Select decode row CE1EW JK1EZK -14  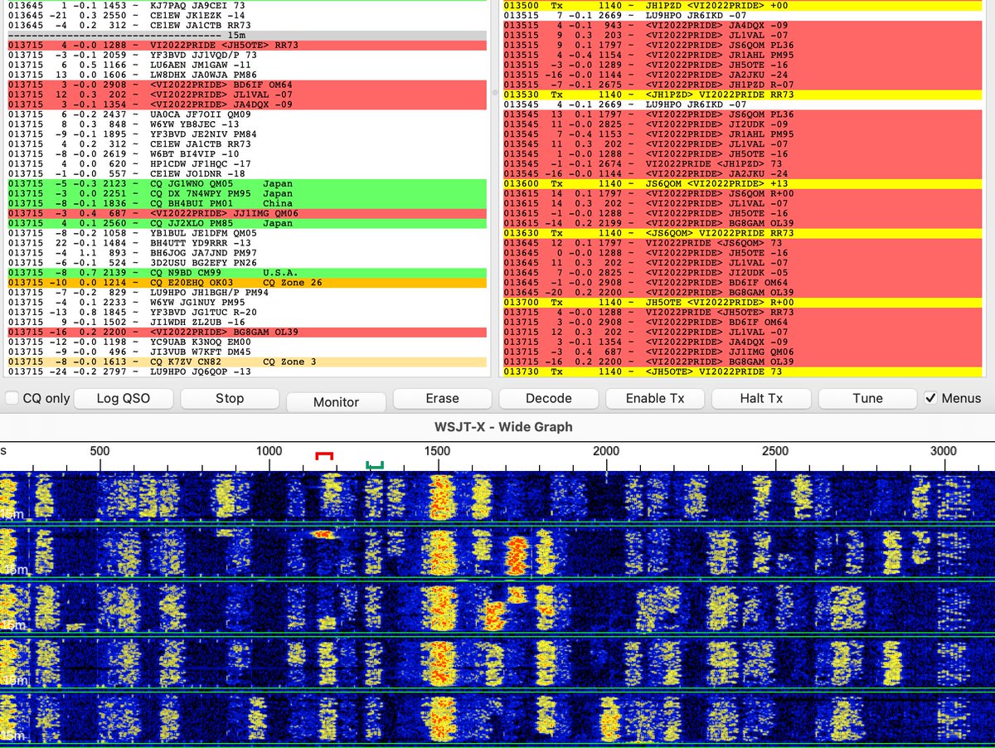click(245, 16)
